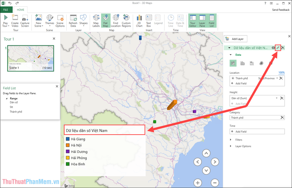
Task: Collapse the Dữ liệu dân số layer
Action: [x=229, y=48]
